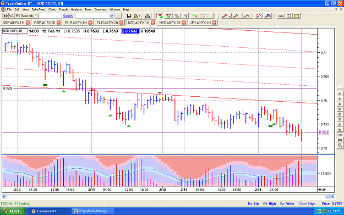Image resolution: width=344 pixels, height=215 pixels.
Task: Set bar count to 40
Action: point(340,104)
